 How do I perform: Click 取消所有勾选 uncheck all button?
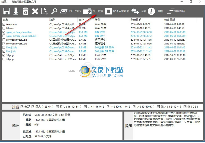[117, 11]
